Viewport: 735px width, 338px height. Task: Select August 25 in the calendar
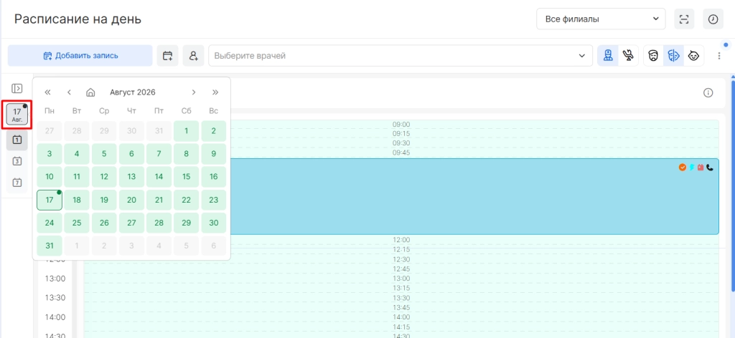click(x=77, y=223)
